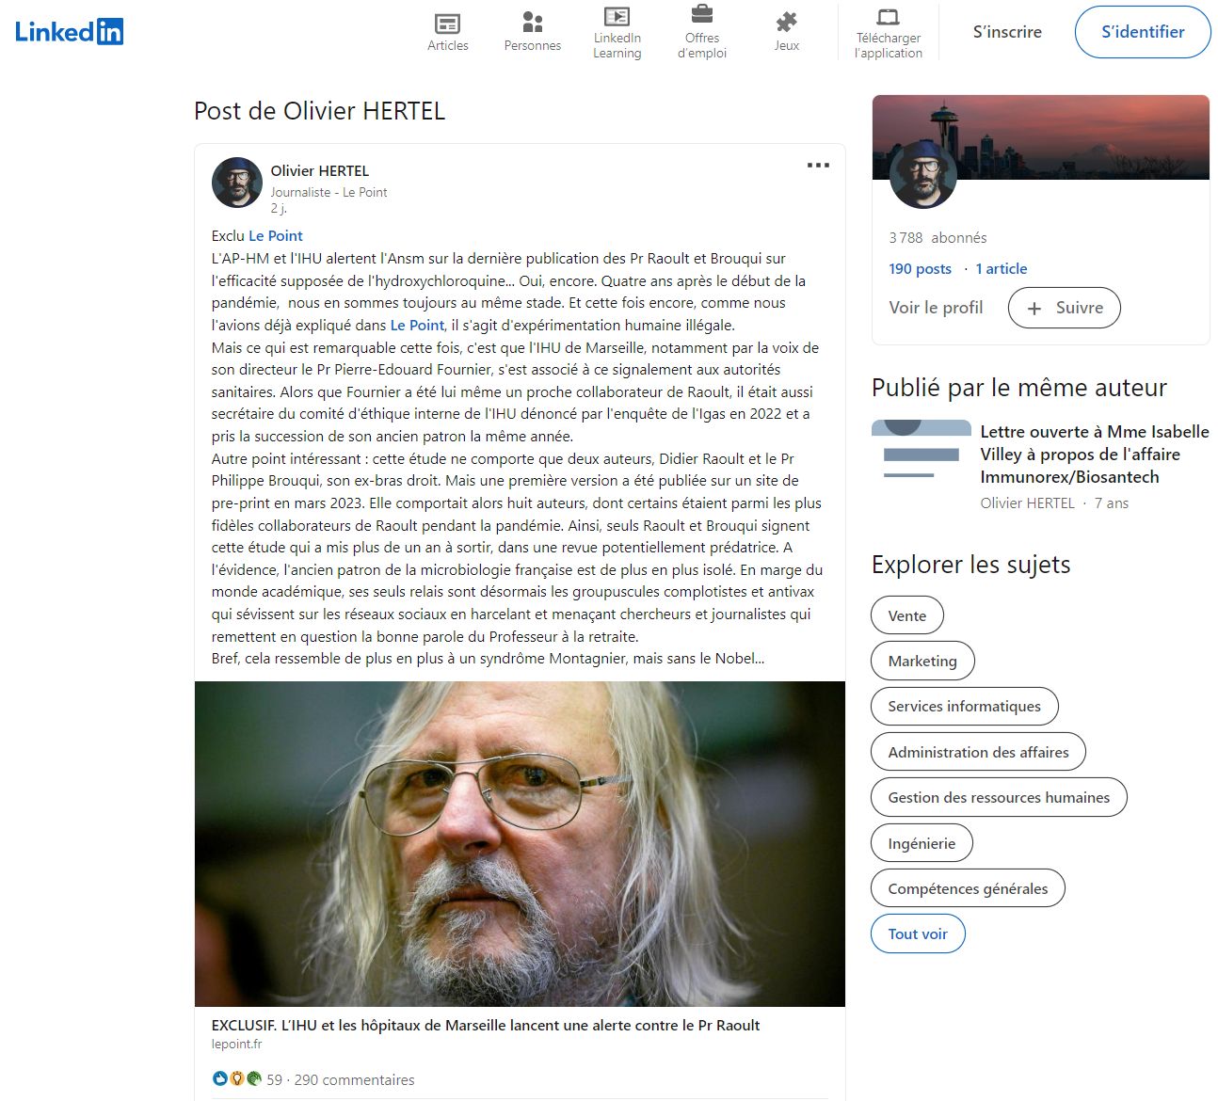Open the post's three-dot options menu
The width and height of the screenshot is (1218, 1101).
818,166
